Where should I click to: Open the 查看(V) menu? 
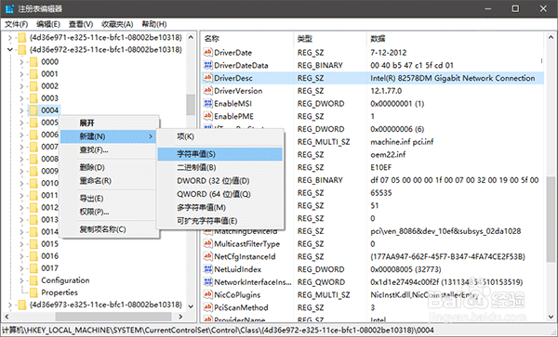81,24
